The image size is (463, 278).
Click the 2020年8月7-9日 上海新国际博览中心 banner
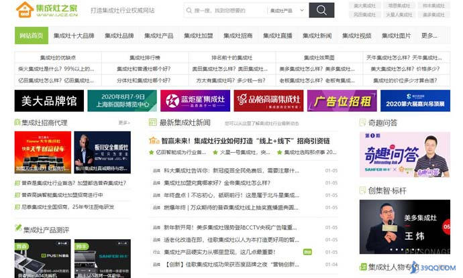pyautogui.click(x=122, y=101)
